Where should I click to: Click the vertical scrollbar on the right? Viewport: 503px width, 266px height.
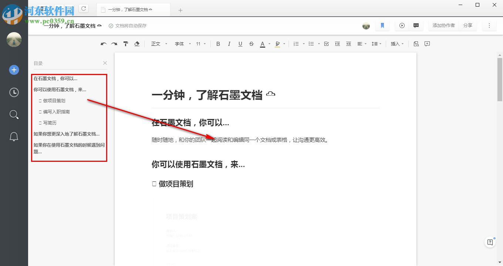click(500, 79)
